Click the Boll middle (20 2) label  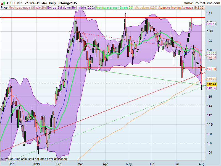click(83, 8)
